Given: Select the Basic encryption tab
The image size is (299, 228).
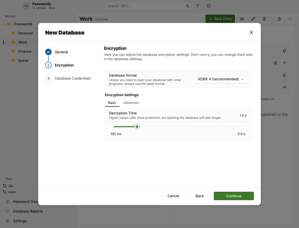Looking at the screenshot, I should 112,103.
